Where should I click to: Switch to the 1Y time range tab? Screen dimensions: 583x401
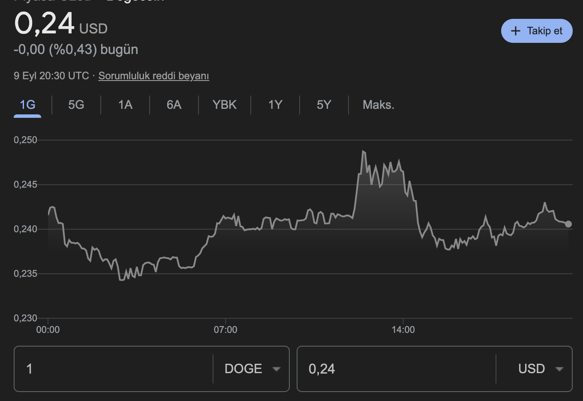pos(275,105)
